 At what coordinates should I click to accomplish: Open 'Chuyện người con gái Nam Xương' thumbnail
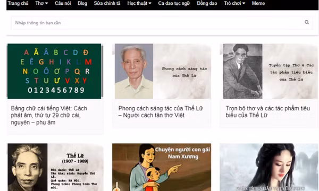[x=162, y=167]
